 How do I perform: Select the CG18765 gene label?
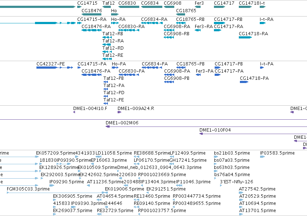[x=186, y=10]
